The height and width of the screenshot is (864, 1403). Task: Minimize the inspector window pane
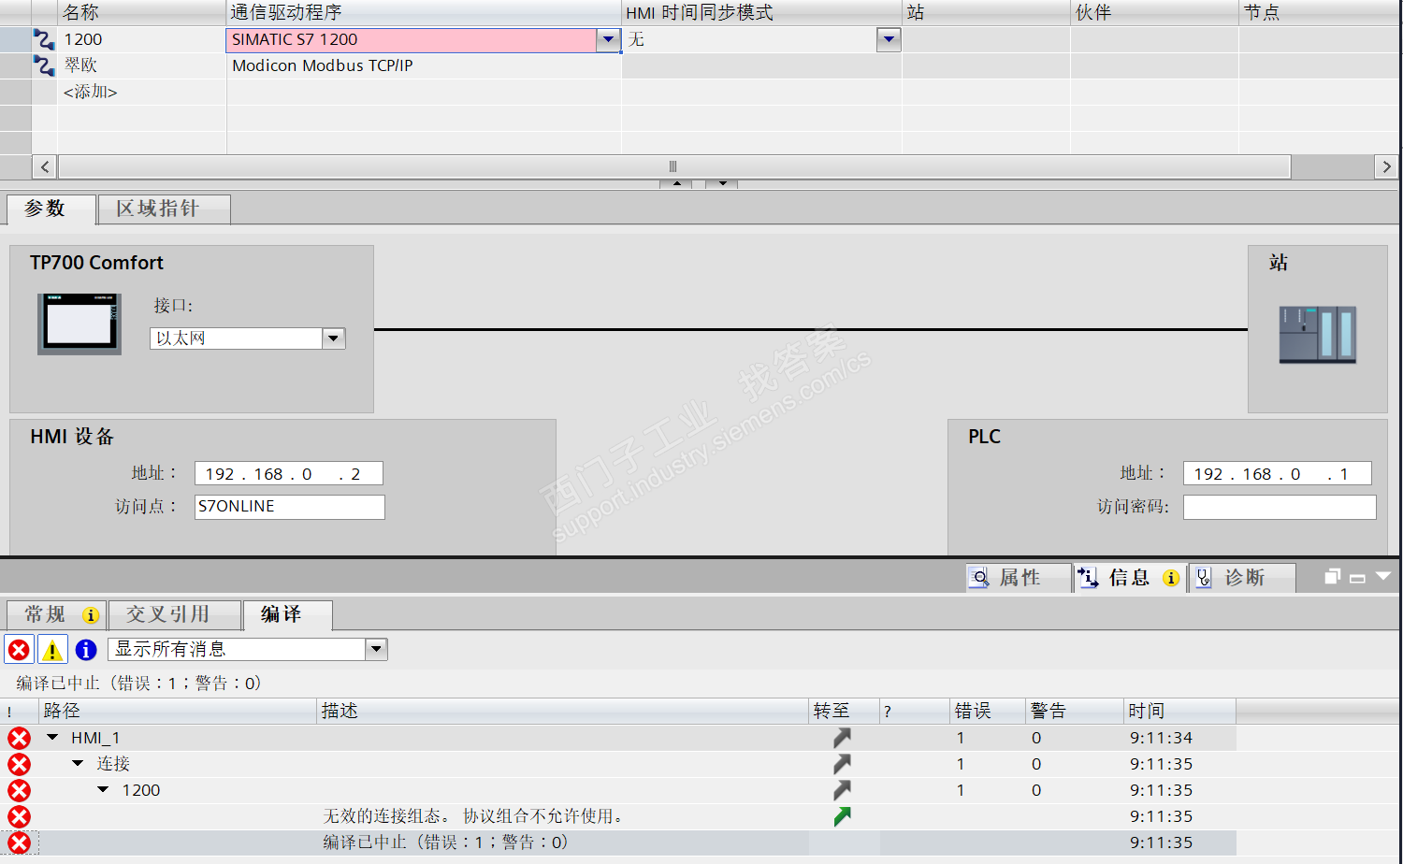pos(1357,578)
